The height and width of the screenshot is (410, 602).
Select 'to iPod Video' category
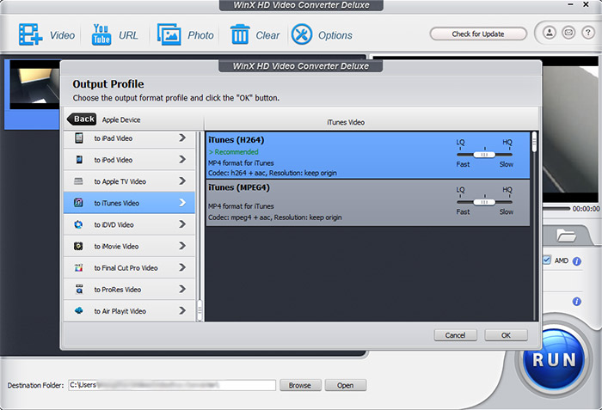(129, 160)
